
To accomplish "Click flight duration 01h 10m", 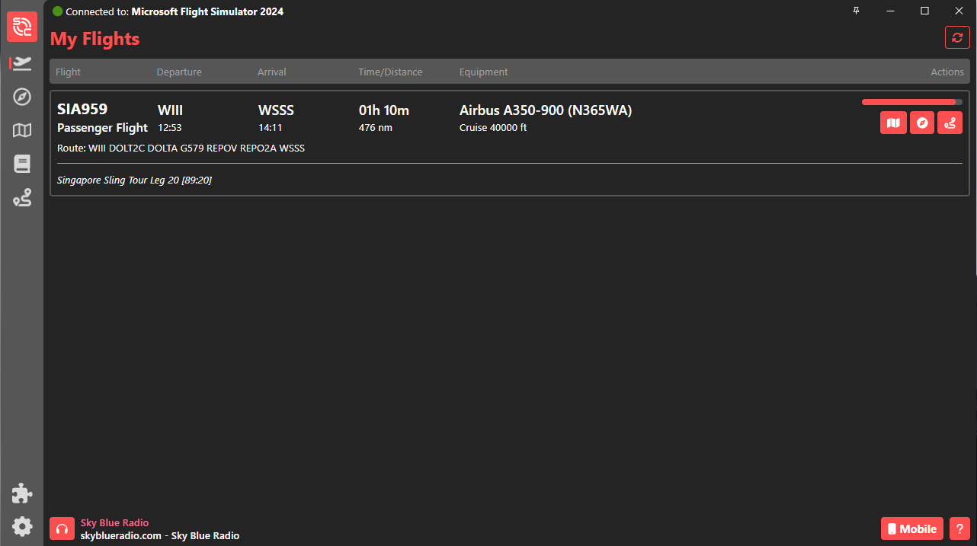I will tap(384, 110).
